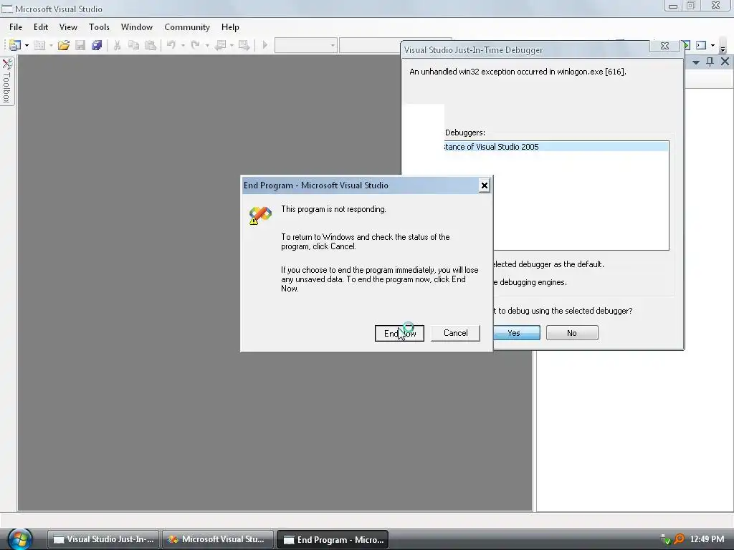Click the network tray icon

665,539
